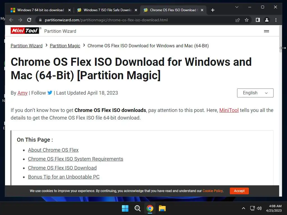Click the Partition Wizard breadcrumb link
The image size is (287, 215).
coord(27,46)
